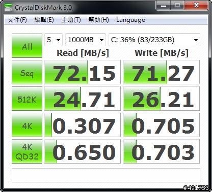
Task: Run the Seq test
Action: click(27, 72)
